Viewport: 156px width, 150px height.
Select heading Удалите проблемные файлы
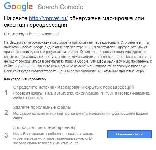42,107
